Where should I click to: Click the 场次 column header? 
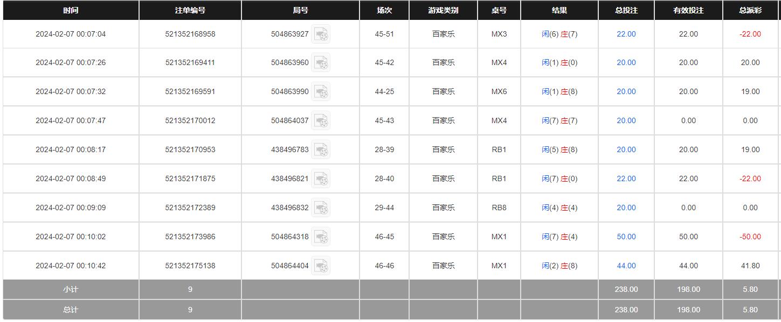(x=384, y=10)
